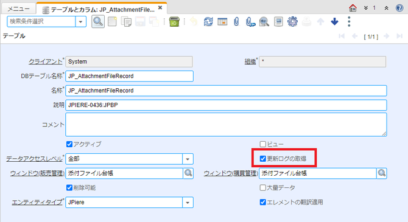Toggle the 更新ログの取得 checkbox

click(x=263, y=159)
